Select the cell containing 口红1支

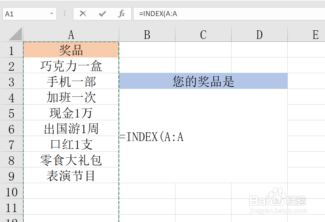click(71, 145)
